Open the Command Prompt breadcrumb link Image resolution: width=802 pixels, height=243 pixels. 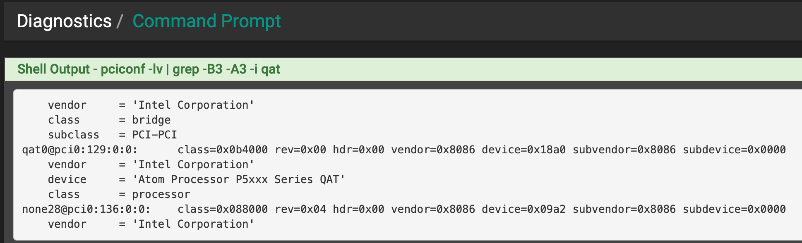pyautogui.click(x=207, y=21)
